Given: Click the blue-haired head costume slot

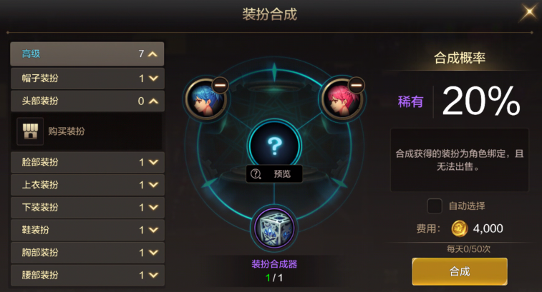Looking at the screenshot, I should point(205,100).
